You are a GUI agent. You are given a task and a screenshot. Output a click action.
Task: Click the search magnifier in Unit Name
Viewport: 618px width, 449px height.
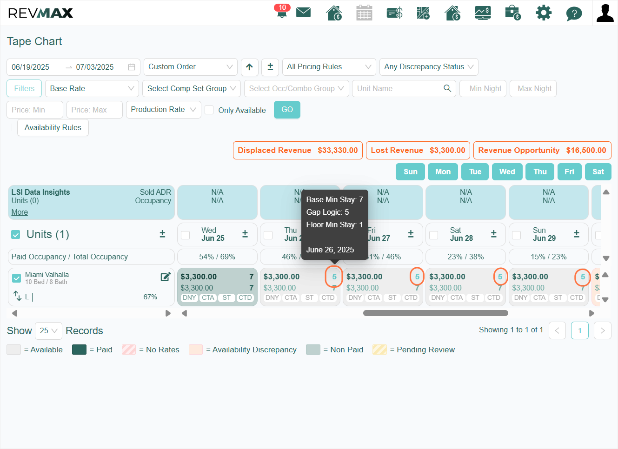pos(447,88)
